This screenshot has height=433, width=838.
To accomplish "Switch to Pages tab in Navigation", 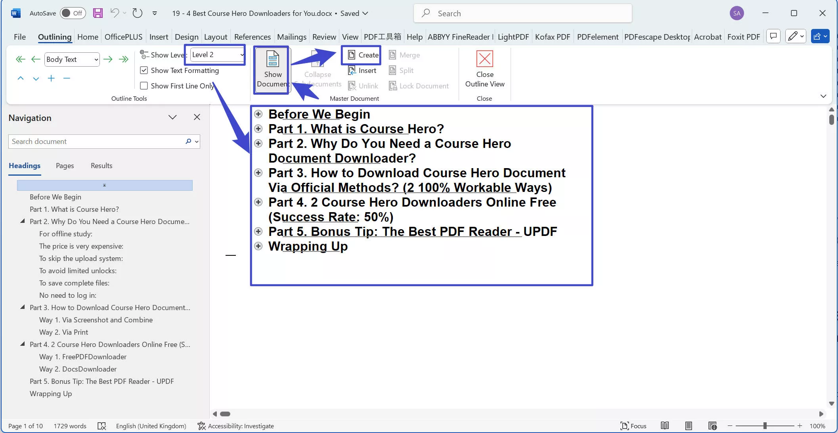I will coord(65,166).
